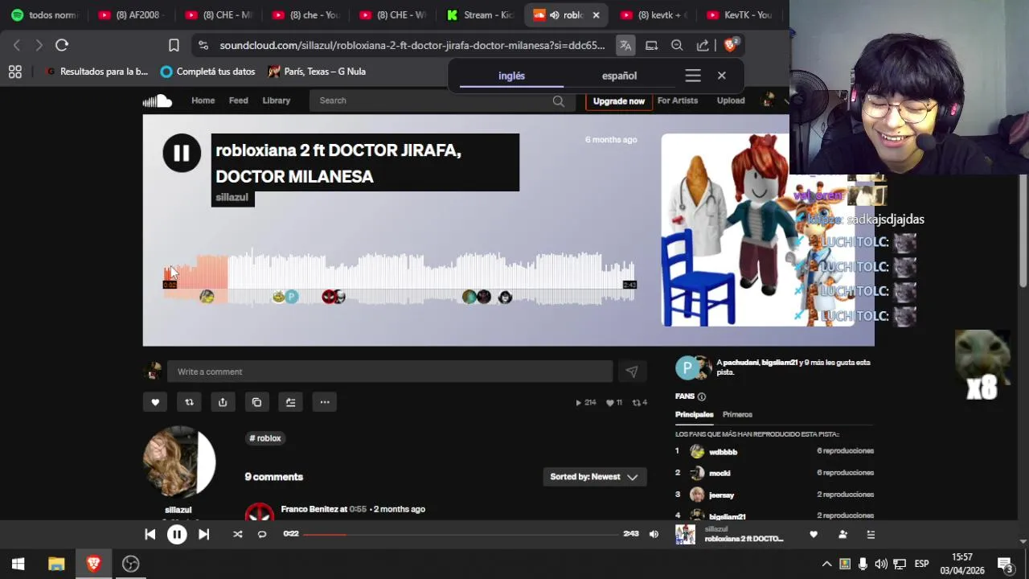Open the Library page

(x=276, y=101)
